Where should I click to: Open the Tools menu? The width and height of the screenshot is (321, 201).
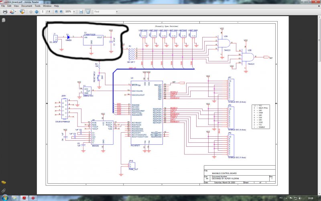pyautogui.click(x=37, y=6)
